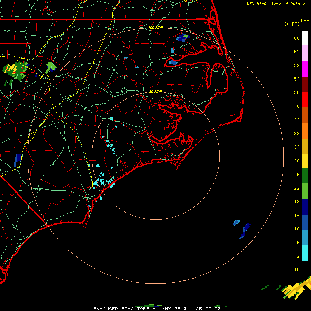Select the 66 legend value
The height and width of the screenshot is (311, 311).
pyautogui.click(x=297, y=38)
